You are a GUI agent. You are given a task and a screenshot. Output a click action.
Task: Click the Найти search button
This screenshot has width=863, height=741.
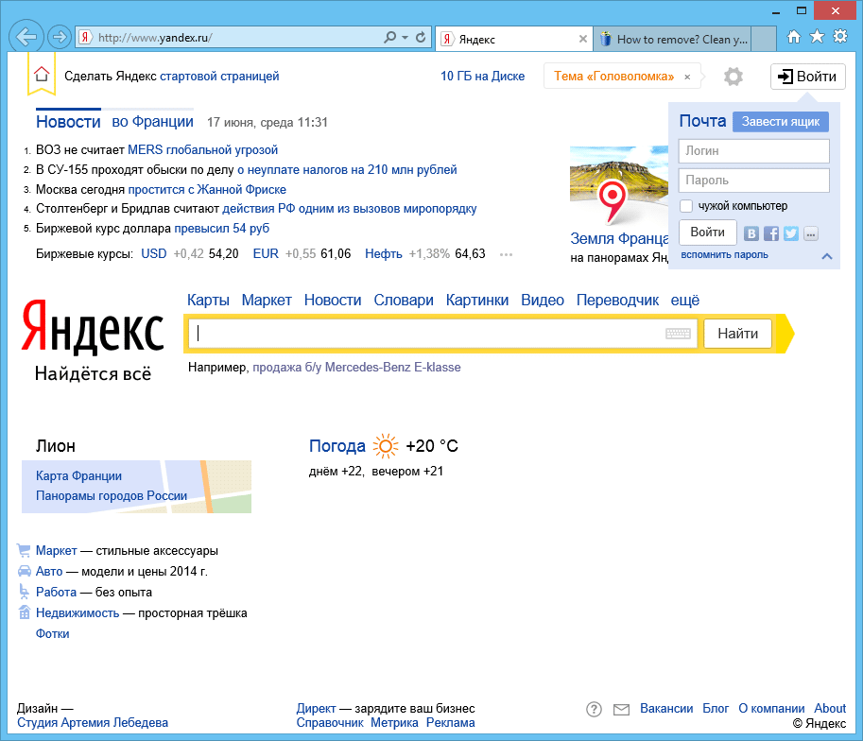tap(737, 334)
